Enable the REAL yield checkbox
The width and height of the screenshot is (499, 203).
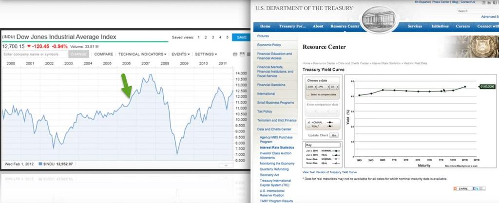308,127
